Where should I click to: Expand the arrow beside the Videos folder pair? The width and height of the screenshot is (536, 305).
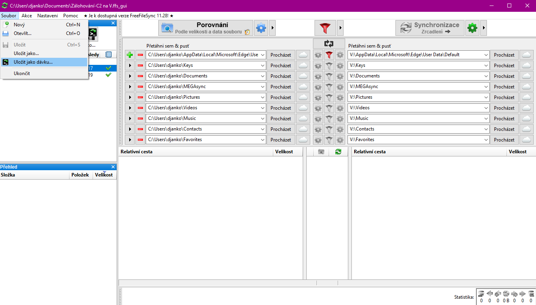point(130,108)
